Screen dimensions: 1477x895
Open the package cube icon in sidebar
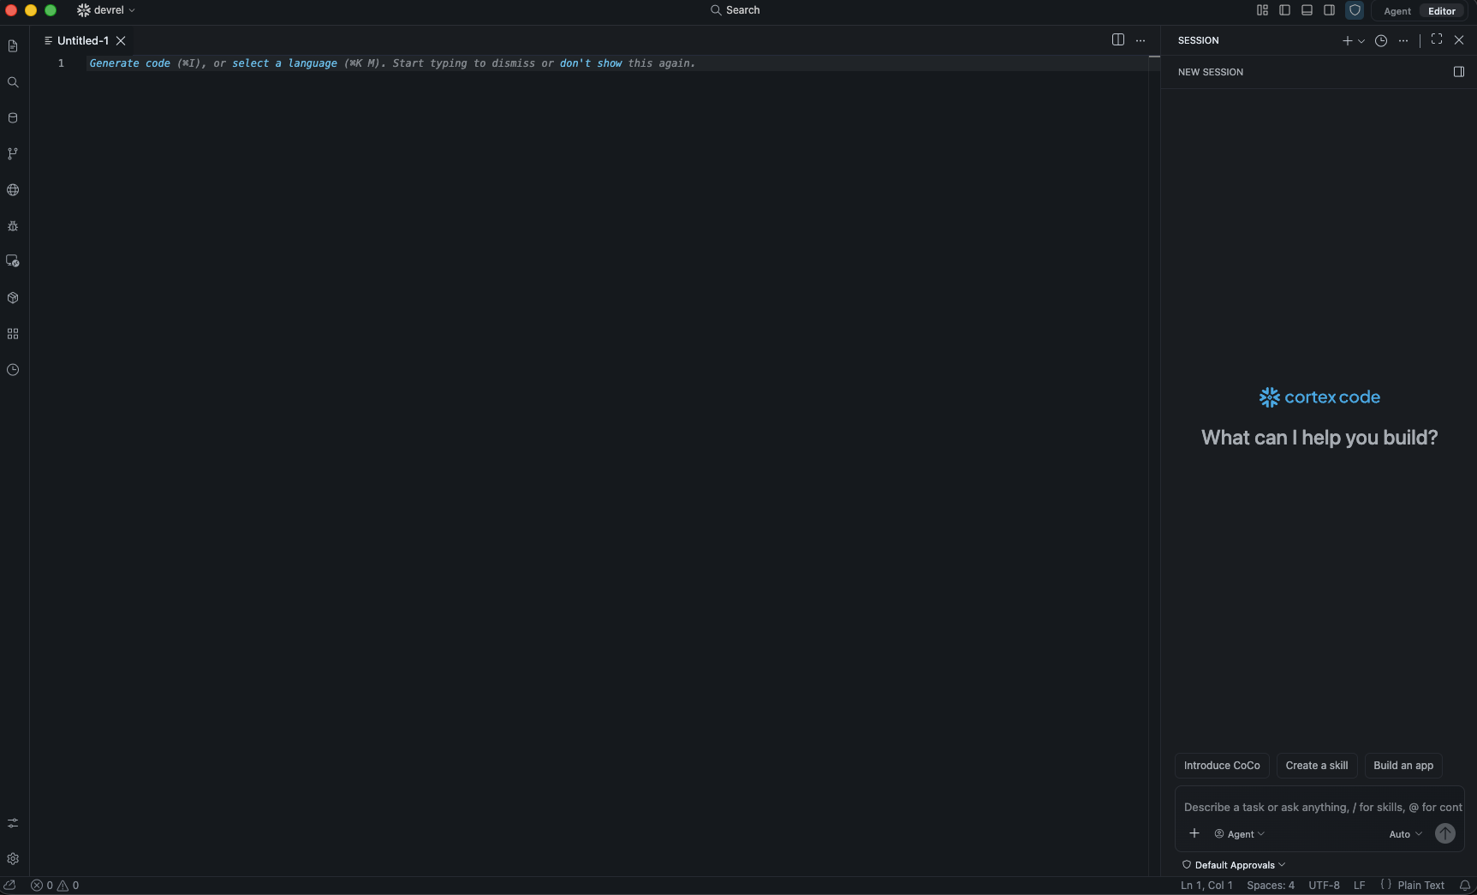tap(13, 298)
